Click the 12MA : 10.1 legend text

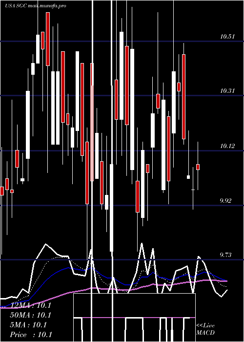point(30,305)
